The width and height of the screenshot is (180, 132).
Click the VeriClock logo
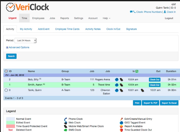point(27,7)
